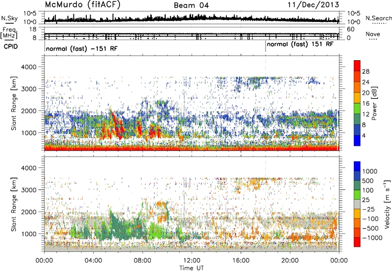The height and width of the screenshot is (271, 392).
Task: Click the 28 tick on Power colorbar
Action: click(366, 71)
